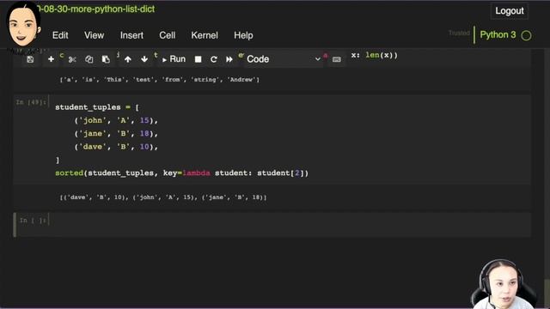
Task: Click the sorted tuples output starting with 'dave'
Action: (163, 197)
